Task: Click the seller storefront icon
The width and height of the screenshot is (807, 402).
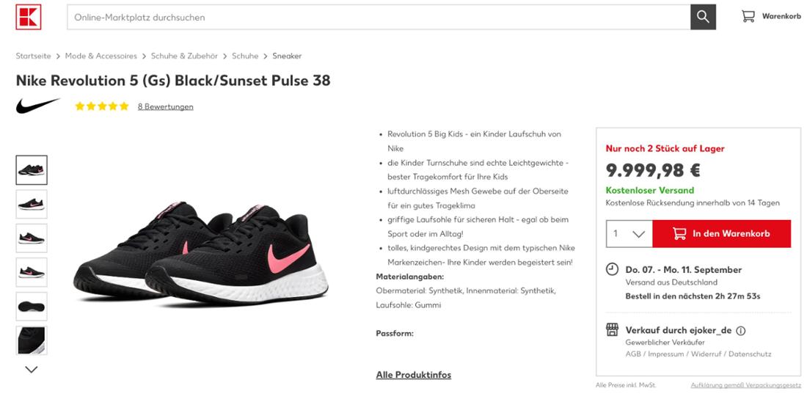Action: pyautogui.click(x=612, y=329)
